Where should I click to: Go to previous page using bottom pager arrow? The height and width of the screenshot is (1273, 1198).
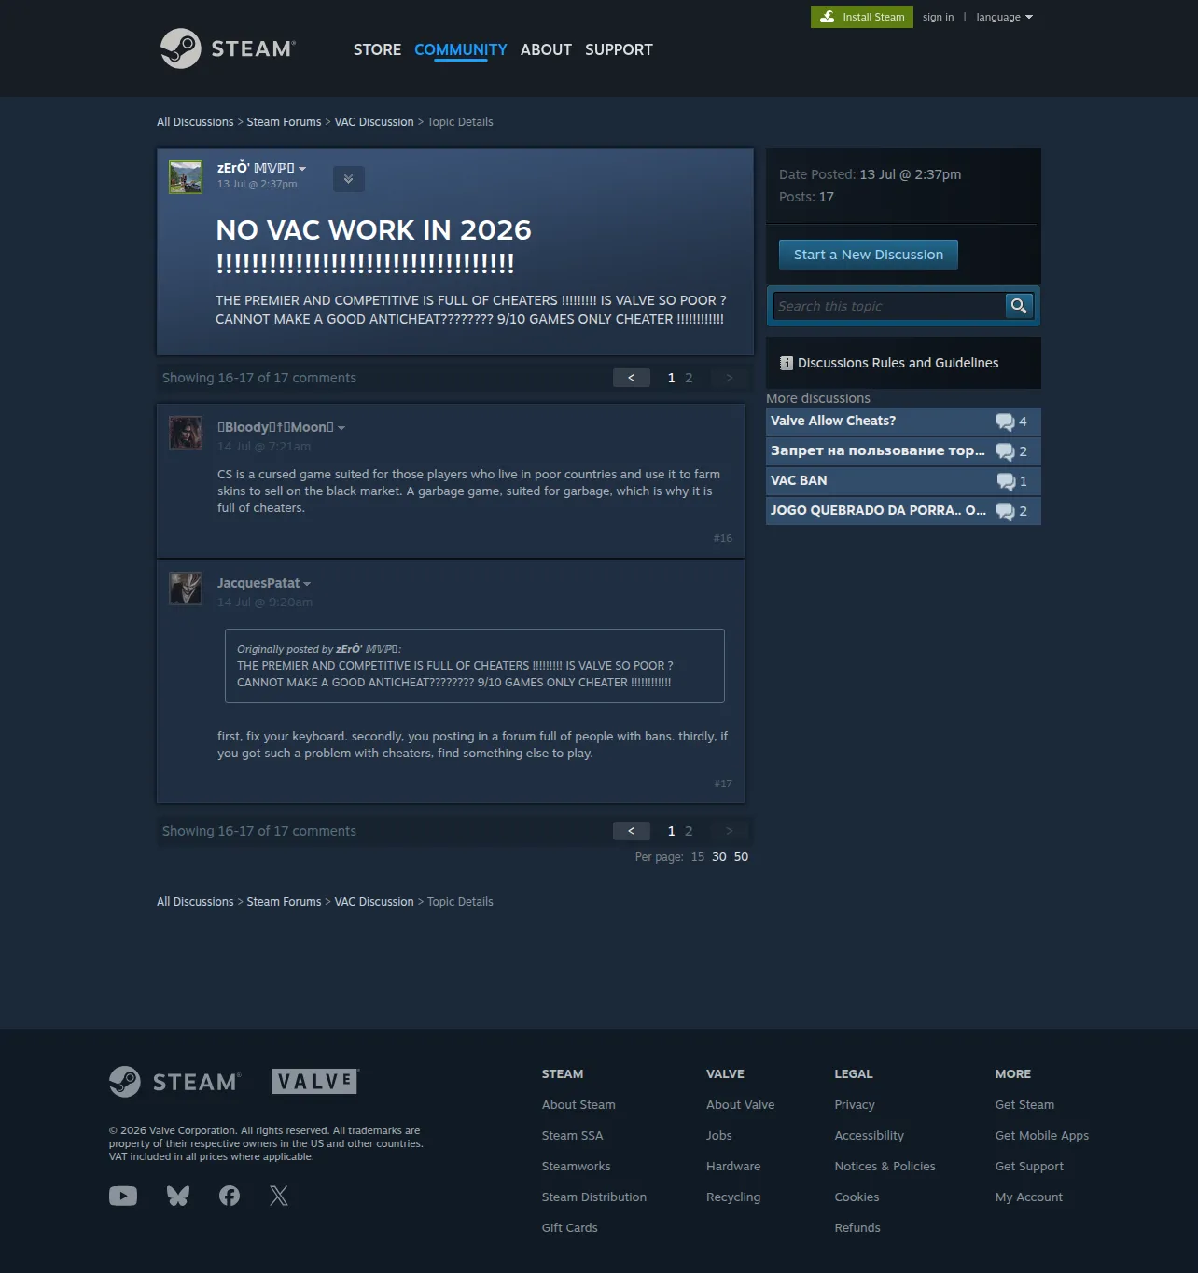tap(632, 831)
